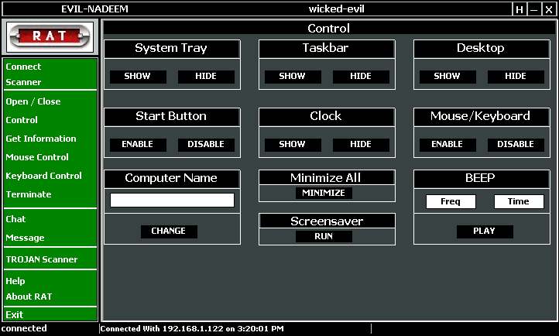Show the System Tray
The image size is (559, 336).
pos(138,77)
